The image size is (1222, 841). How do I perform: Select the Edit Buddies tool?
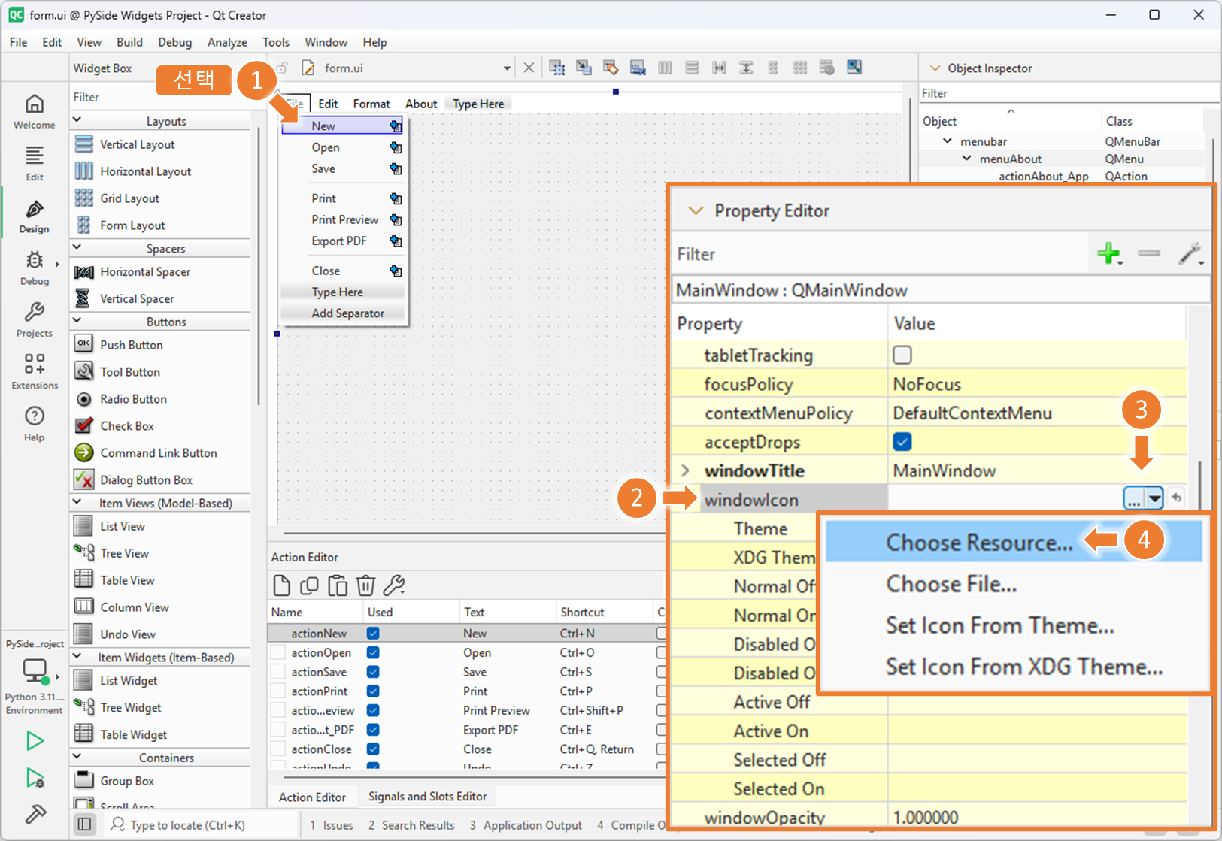coord(611,68)
